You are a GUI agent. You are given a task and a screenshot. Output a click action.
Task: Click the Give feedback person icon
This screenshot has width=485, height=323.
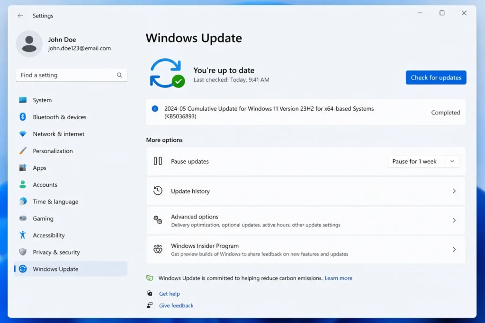150,305
